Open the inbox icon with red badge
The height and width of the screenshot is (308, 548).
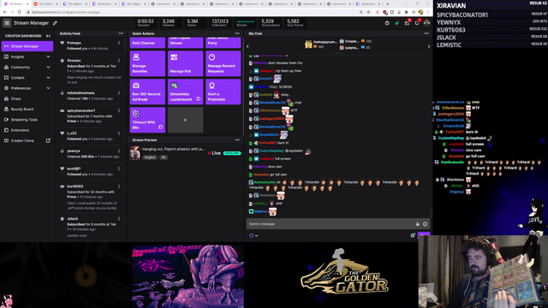coord(407,23)
